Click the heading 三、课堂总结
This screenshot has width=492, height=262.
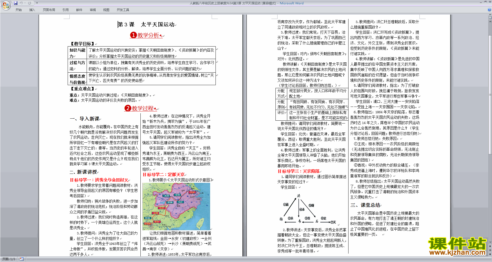click(x=365, y=205)
